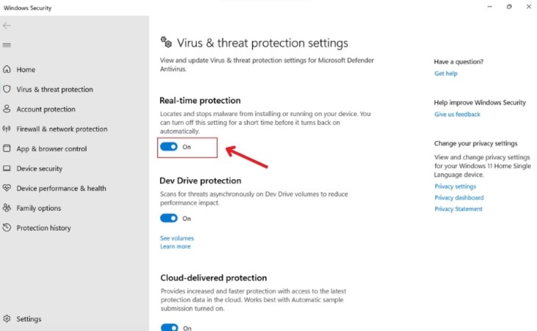537x331 pixels.
Task: Open the Get help link
Action: tap(446, 73)
